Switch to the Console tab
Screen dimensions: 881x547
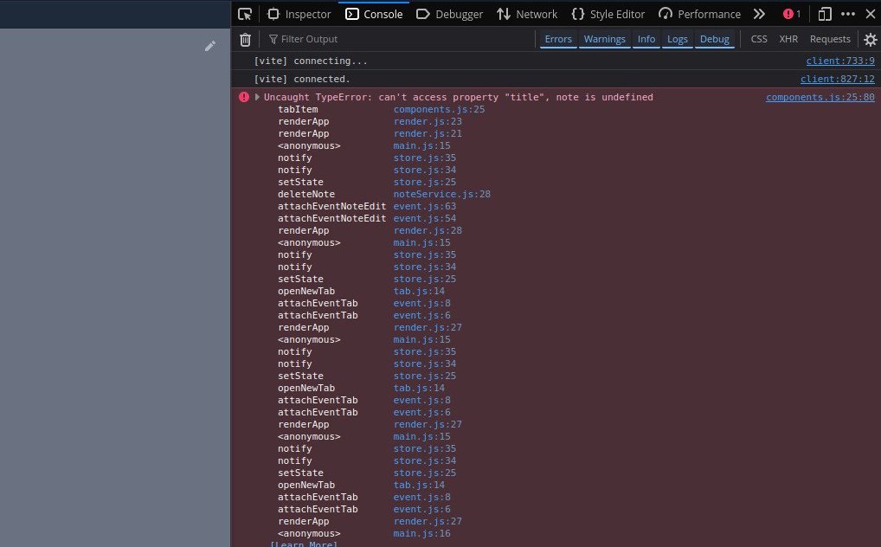(374, 14)
